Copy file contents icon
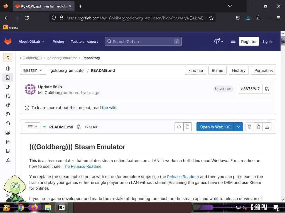This screenshot has width=285, height=213. 250,127
